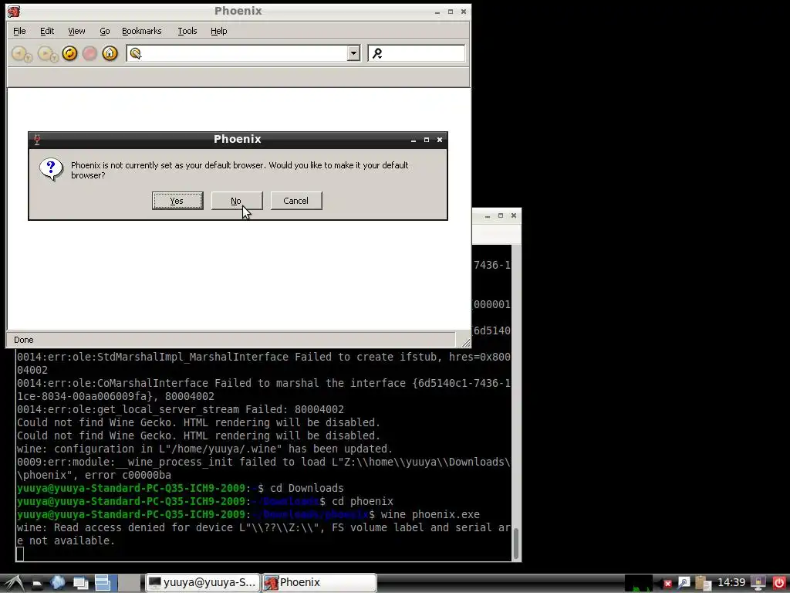The width and height of the screenshot is (790, 593).
Task: Go to the Home page icon
Action: tap(110, 53)
